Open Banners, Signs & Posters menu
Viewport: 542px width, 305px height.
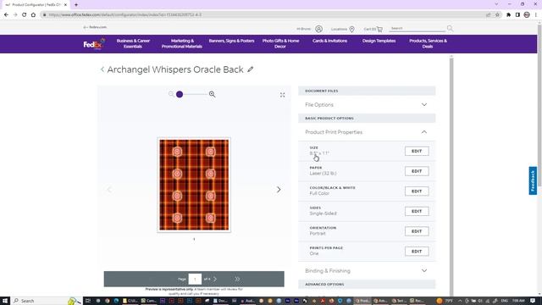pos(231,41)
